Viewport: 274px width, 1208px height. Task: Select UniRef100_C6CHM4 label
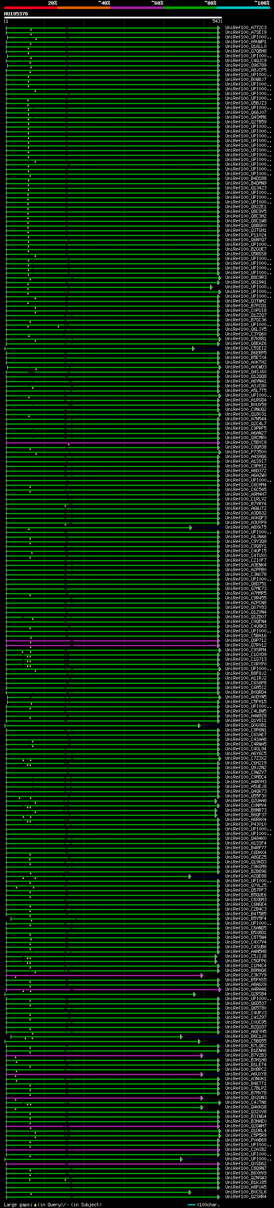[x=246, y=485]
